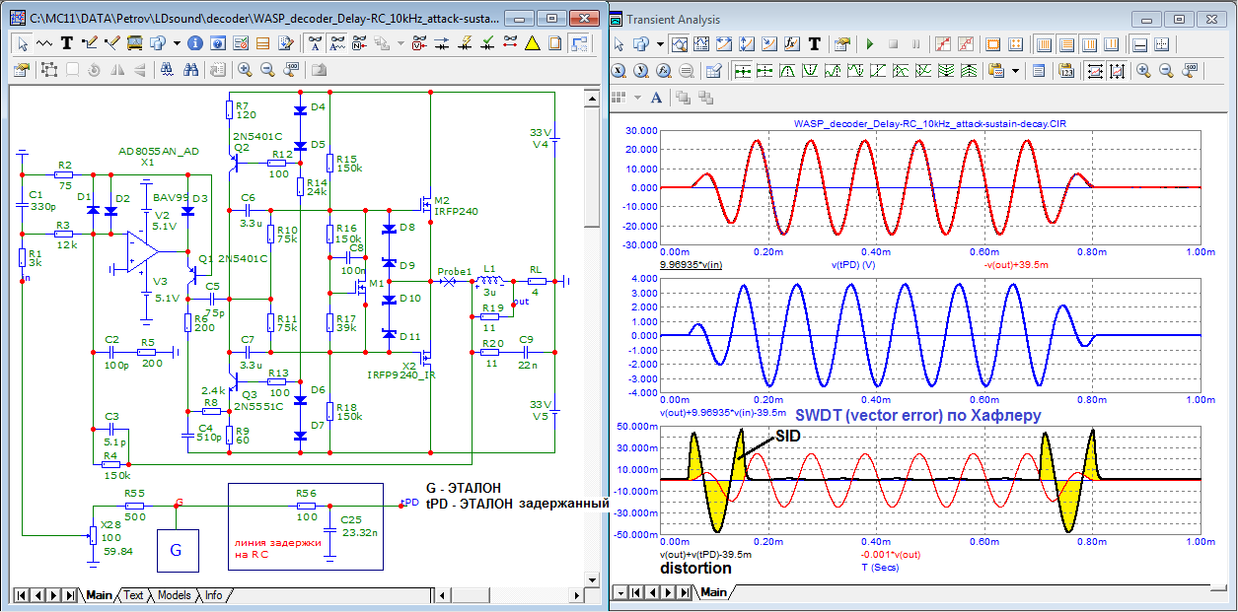This screenshot has width=1238, height=612.
Task: Click the yellow triangle warning icon
Action: point(533,43)
